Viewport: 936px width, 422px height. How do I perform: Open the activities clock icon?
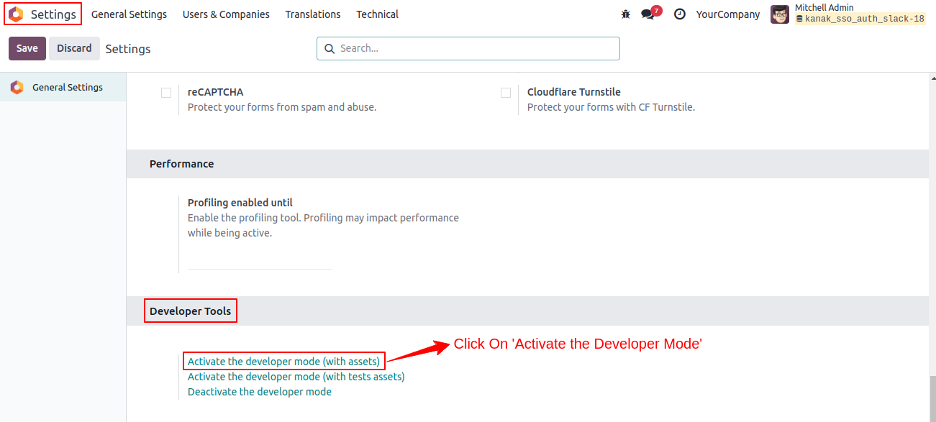pyautogui.click(x=680, y=14)
